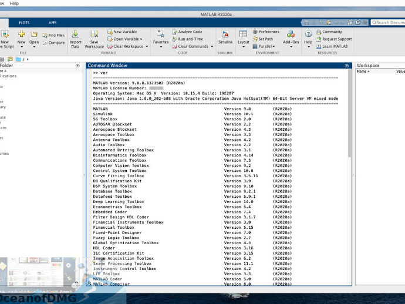Click in Search Documentation field
405x304 pixels.
[x=388, y=22]
